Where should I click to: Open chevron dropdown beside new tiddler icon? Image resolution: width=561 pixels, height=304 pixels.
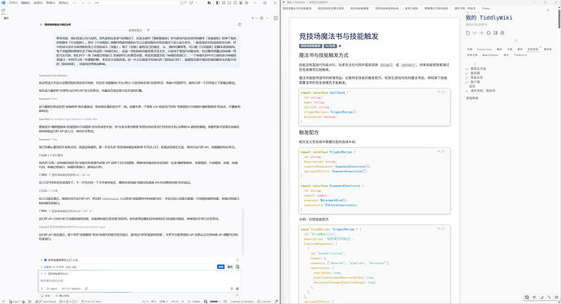(475, 33)
